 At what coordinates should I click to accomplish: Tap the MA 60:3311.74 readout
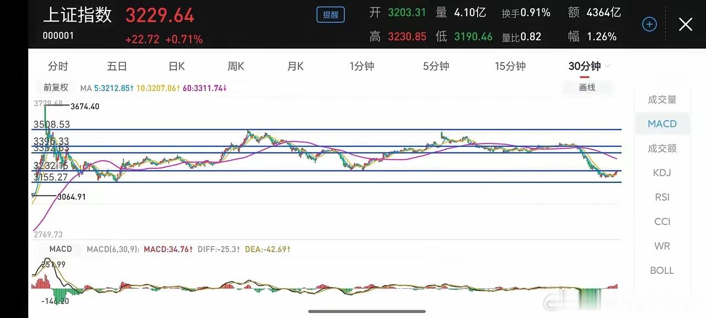pyautogui.click(x=205, y=88)
